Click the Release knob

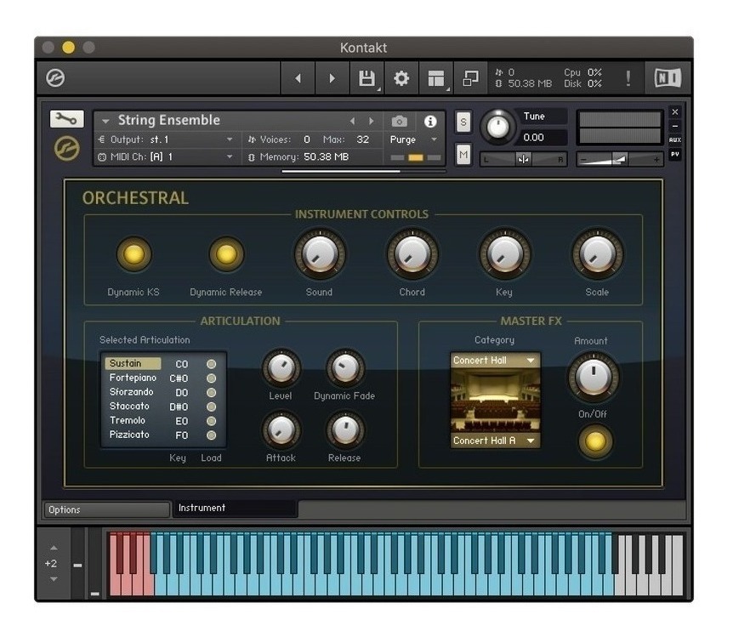[345, 429]
